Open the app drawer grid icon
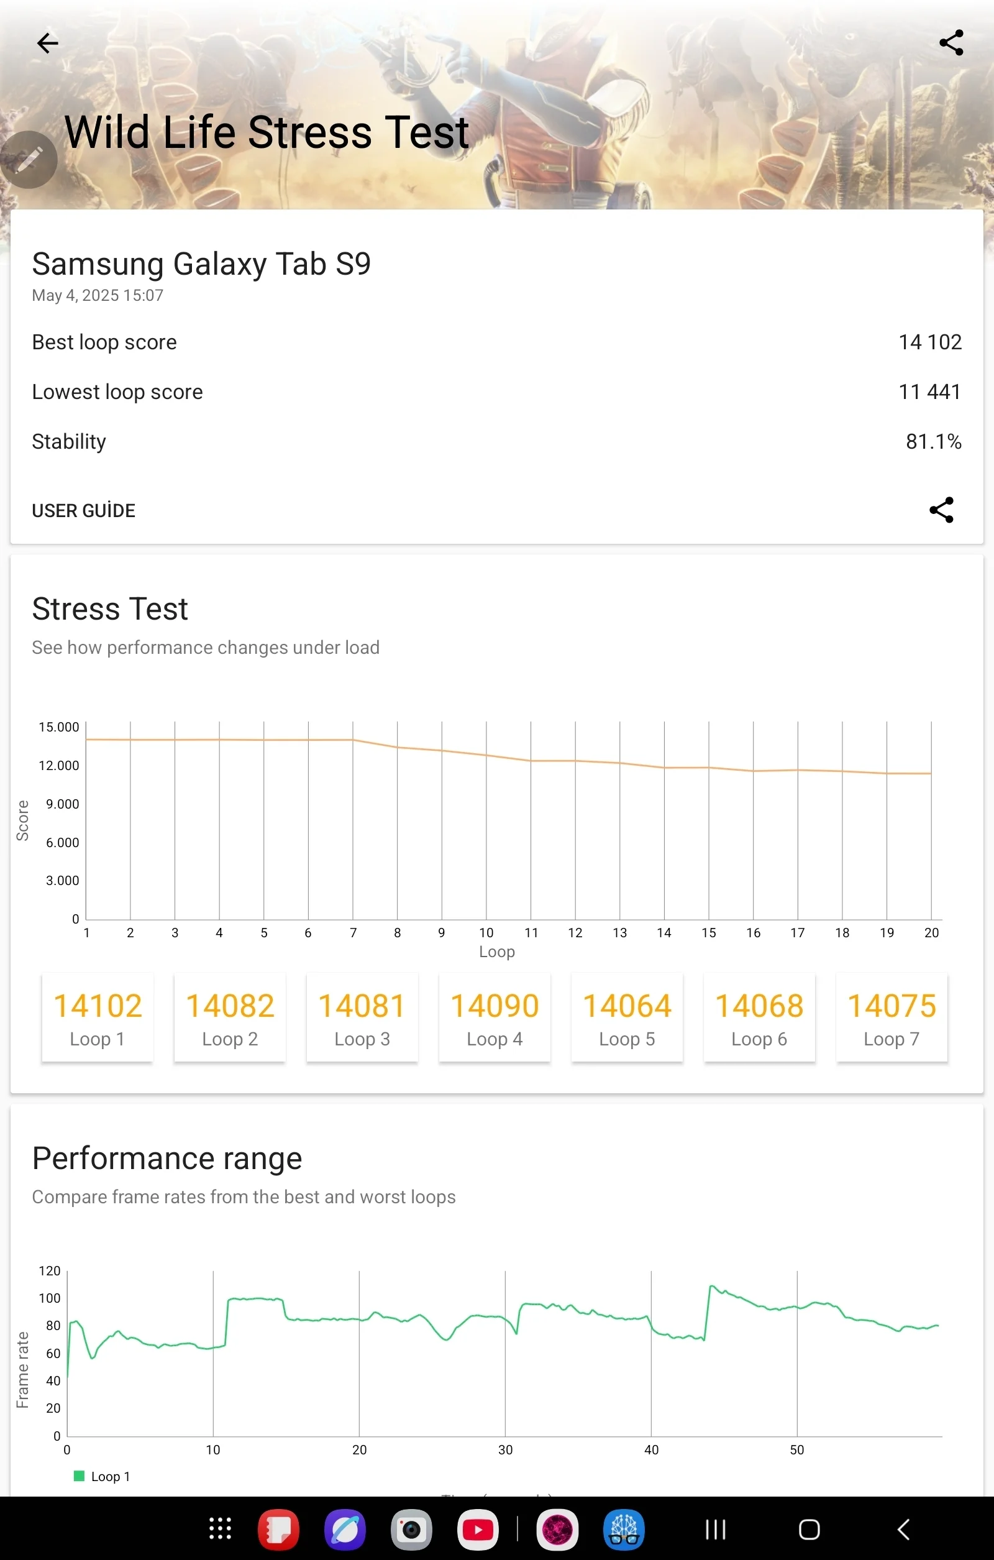Image resolution: width=994 pixels, height=1560 pixels. click(x=220, y=1529)
